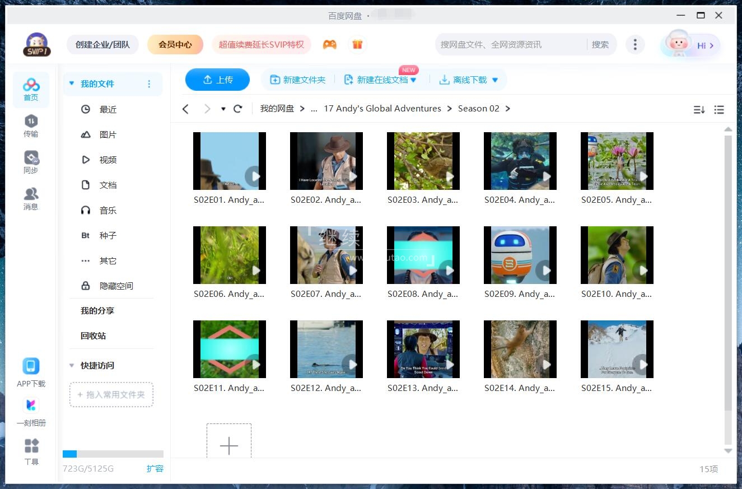Screen dimensions: 742x489
Task: Open the 首页 home page icon
Action: (31, 85)
